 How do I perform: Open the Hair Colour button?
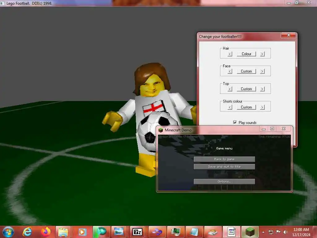pyautogui.click(x=246, y=54)
